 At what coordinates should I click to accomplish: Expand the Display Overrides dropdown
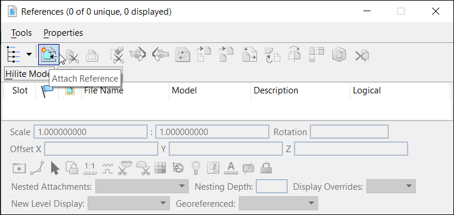(x=391, y=186)
